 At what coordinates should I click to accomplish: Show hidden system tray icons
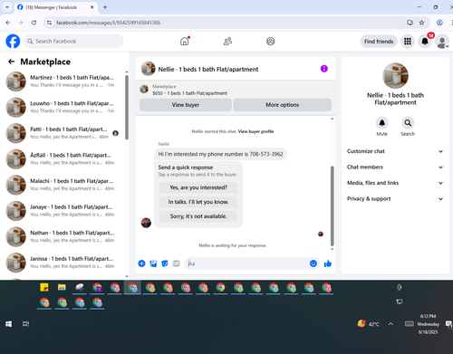390,324
